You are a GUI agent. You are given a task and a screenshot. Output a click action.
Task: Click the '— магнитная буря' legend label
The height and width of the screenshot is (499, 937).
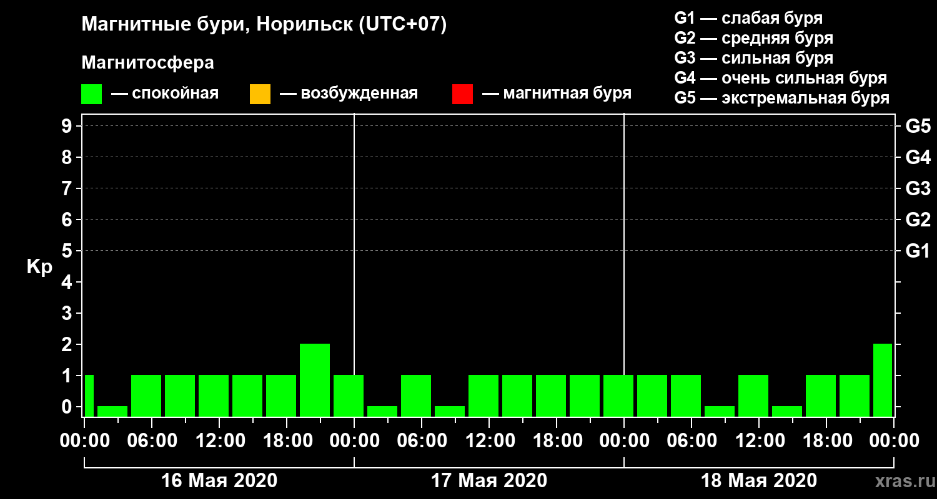[557, 94]
